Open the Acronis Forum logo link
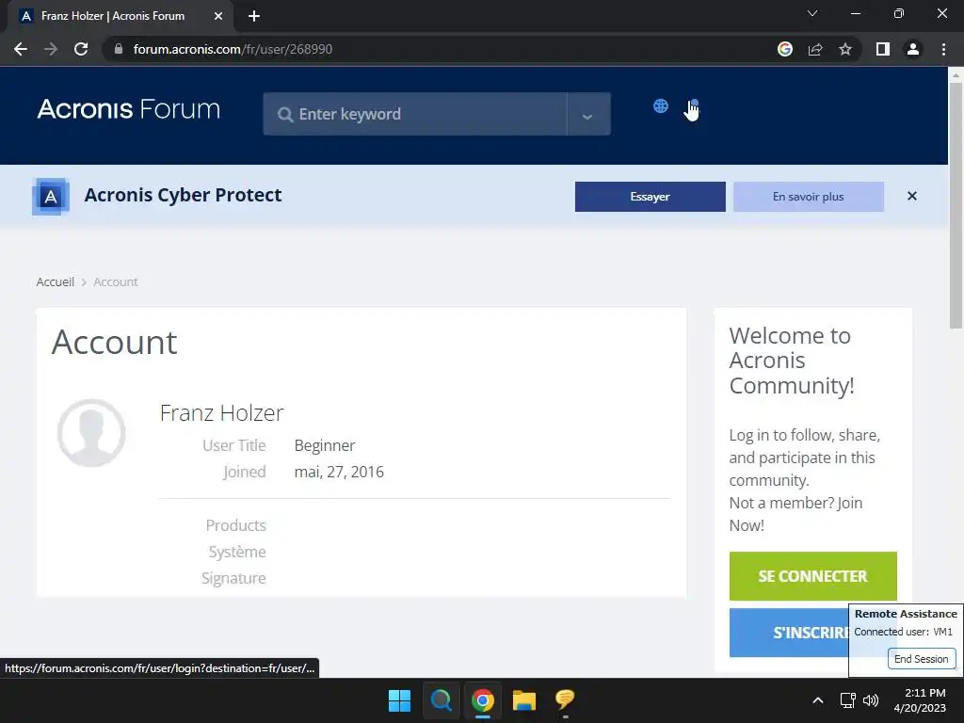964x723 pixels. [128, 109]
